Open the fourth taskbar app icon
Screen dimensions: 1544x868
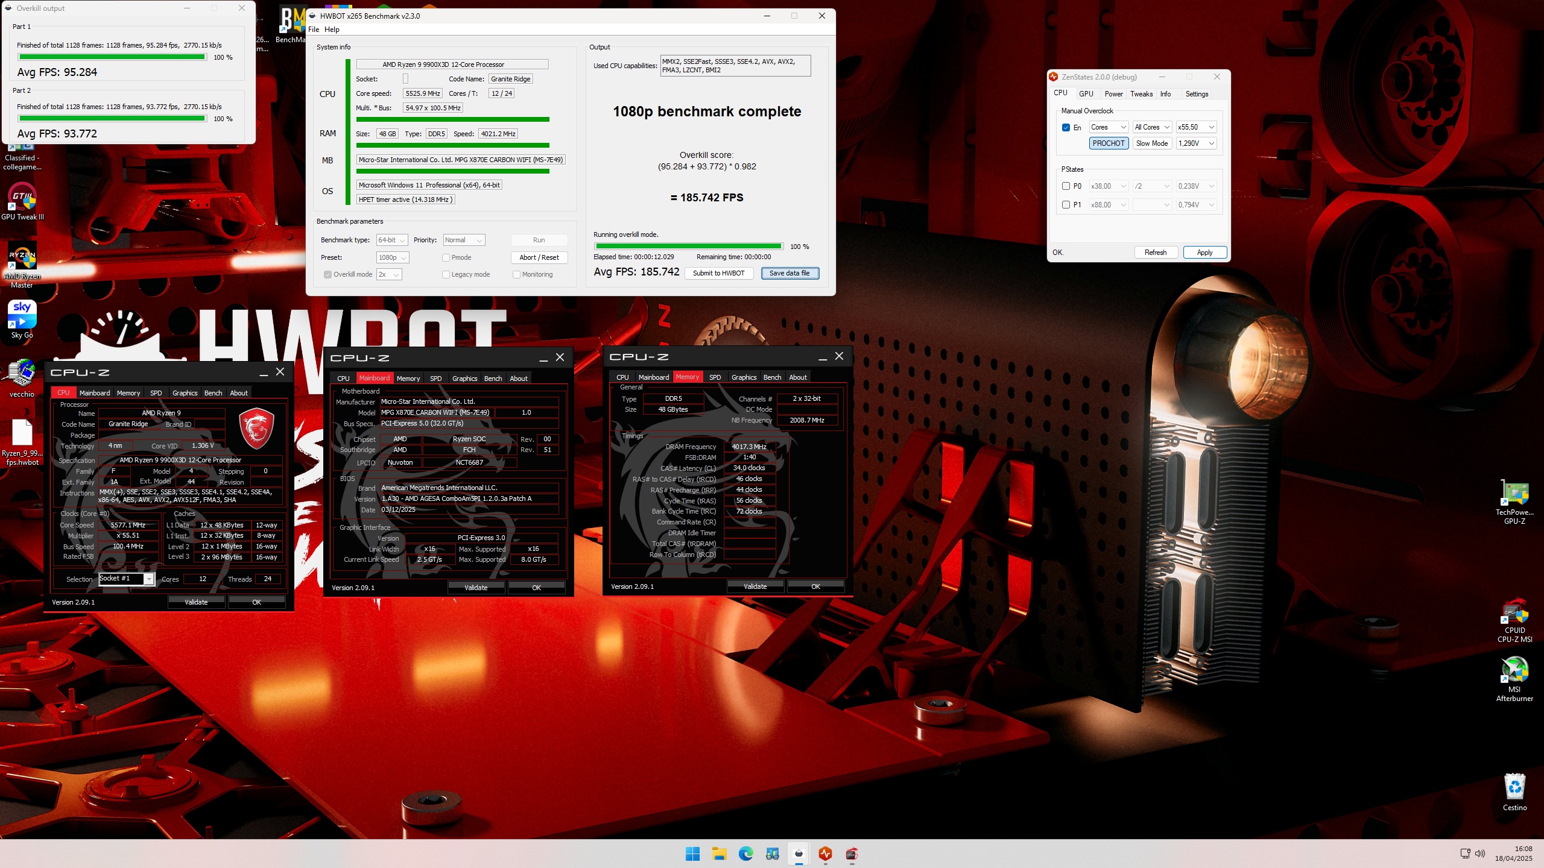pos(772,854)
